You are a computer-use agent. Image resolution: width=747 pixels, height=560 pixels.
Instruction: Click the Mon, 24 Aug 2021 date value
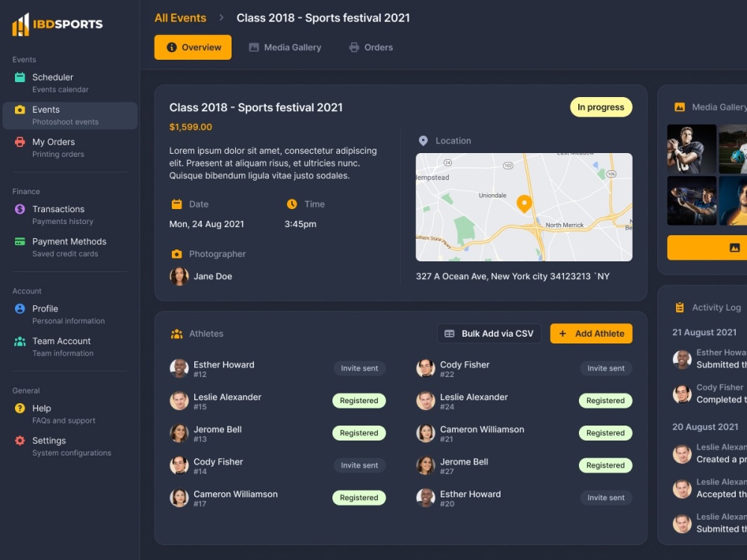(x=207, y=224)
